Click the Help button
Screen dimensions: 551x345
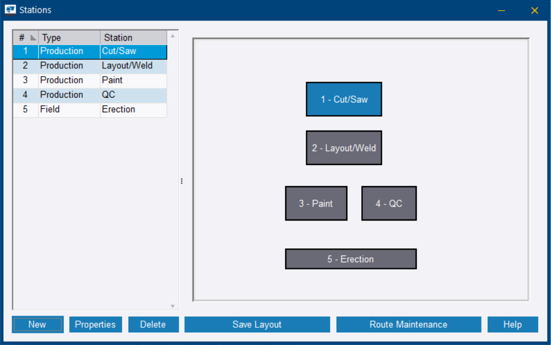point(512,324)
